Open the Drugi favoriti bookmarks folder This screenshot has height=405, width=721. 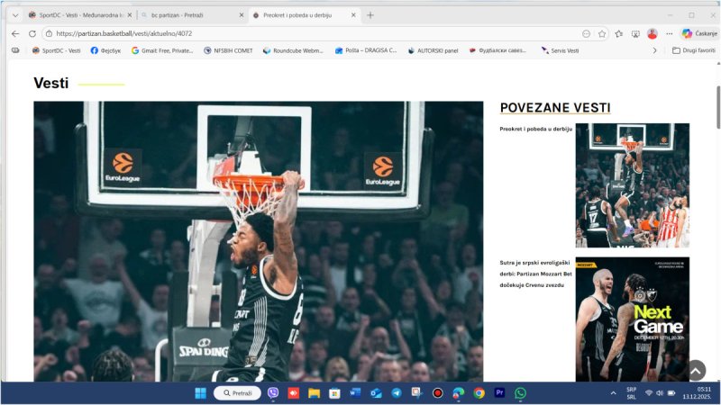[694, 50]
